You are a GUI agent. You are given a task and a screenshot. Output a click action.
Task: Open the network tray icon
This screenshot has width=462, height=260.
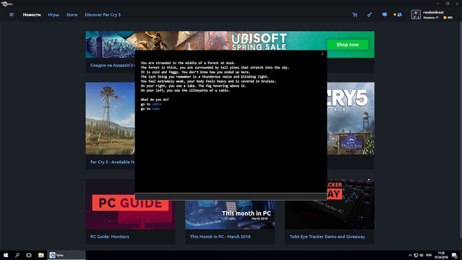pyautogui.click(x=416, y=255)
